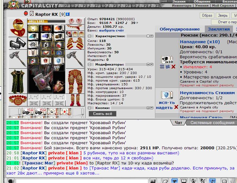Viewport: 237px width, 183px height.
Task: Click the Неуязвимость Стихиям scroll icon
Action: point(167,95)
